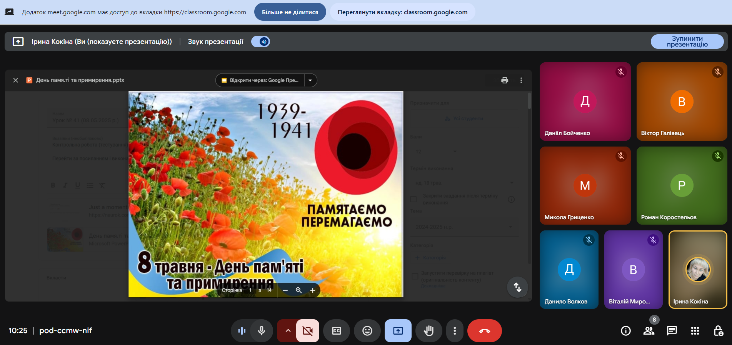
Task: Expand the 'Open with' dropdown arrow
Action: pyautogui.click(x=310, y=80)
